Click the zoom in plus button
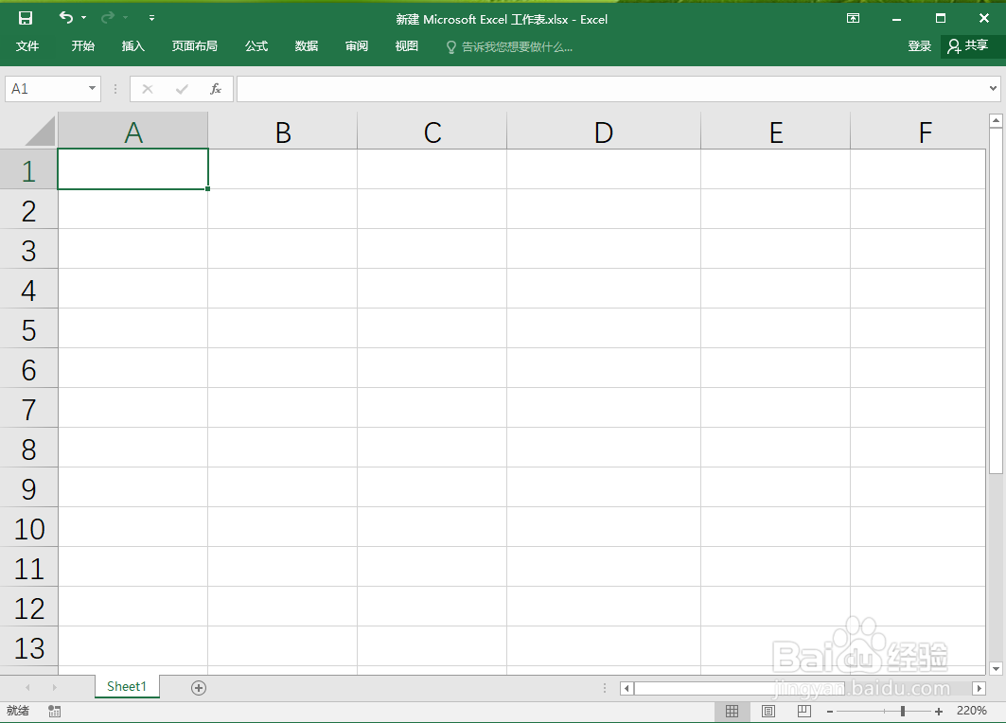This screenshot has height=723, width=1006. pos(939,712)
